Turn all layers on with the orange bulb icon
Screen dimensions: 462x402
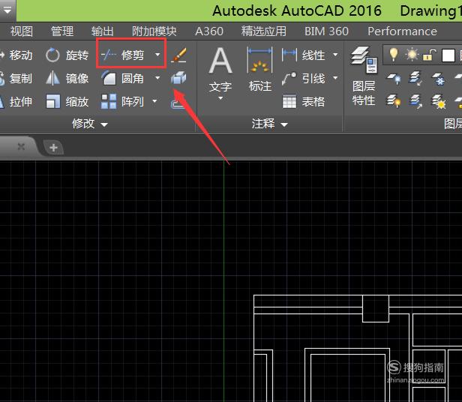click(x=394, y=101)
